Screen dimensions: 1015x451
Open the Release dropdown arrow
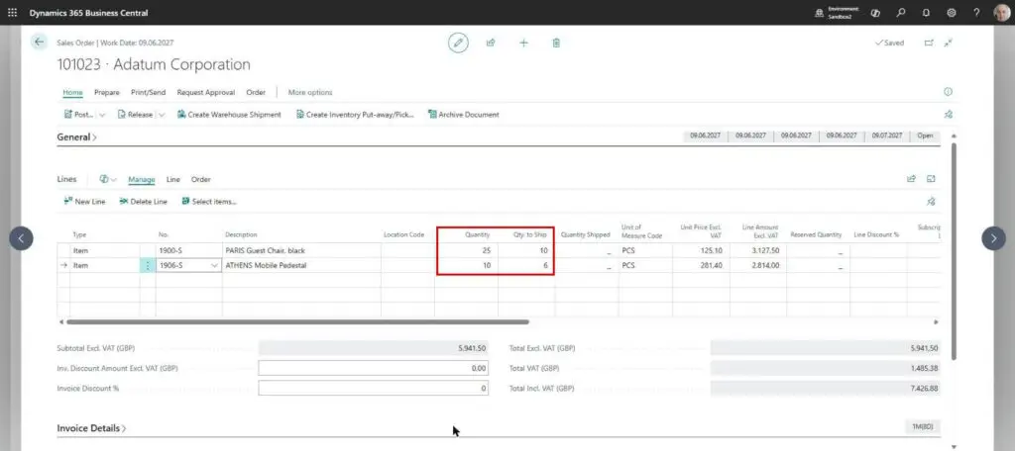(x=162, y=115)
